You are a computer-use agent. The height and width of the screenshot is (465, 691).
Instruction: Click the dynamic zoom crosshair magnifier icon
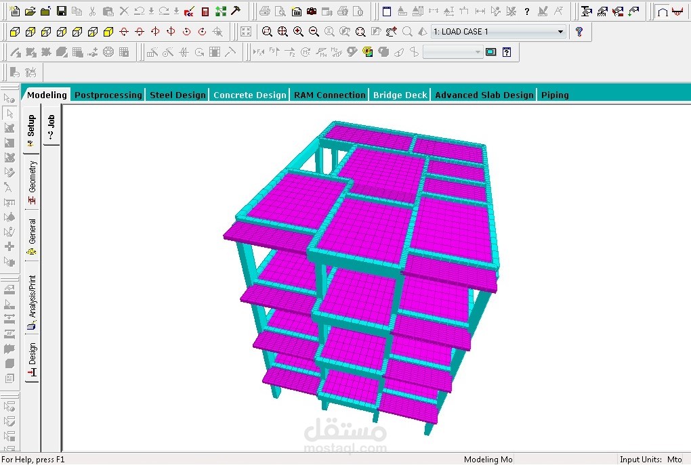[282, 32]
